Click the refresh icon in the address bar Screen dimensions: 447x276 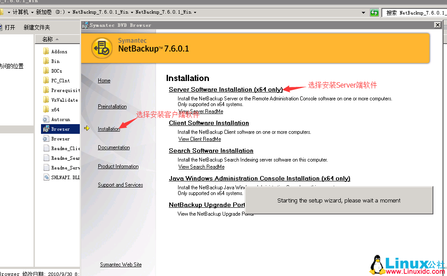click(374, 12)
